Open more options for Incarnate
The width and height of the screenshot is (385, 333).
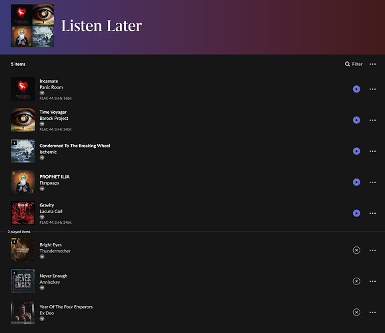[x=372, y=89]
